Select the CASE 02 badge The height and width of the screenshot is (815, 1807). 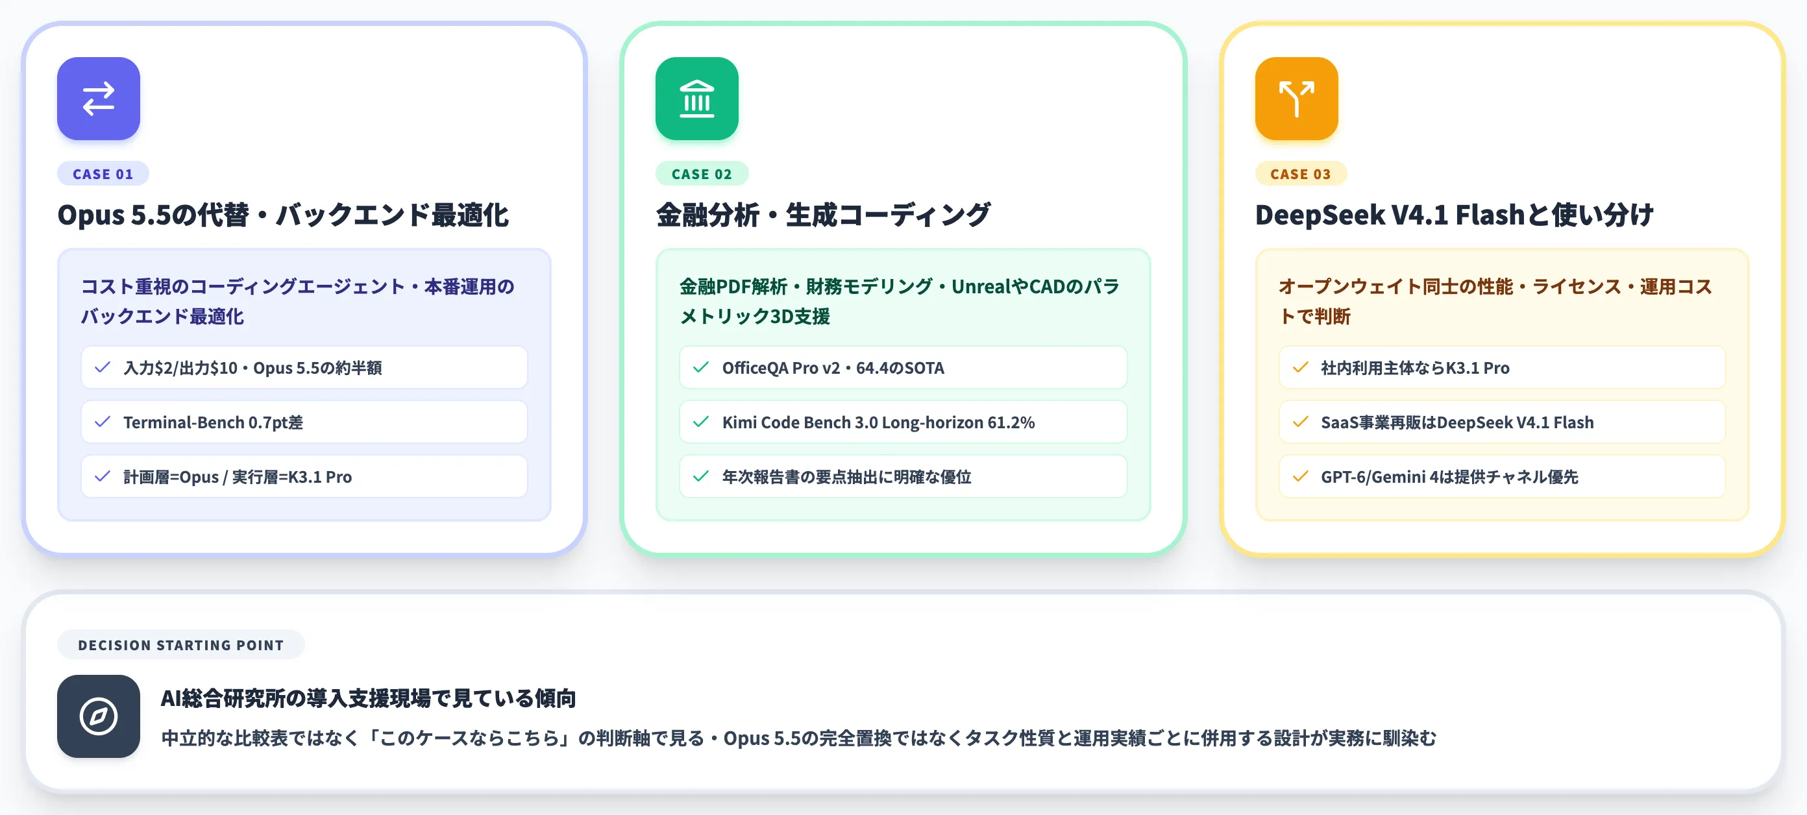(702, 174)
